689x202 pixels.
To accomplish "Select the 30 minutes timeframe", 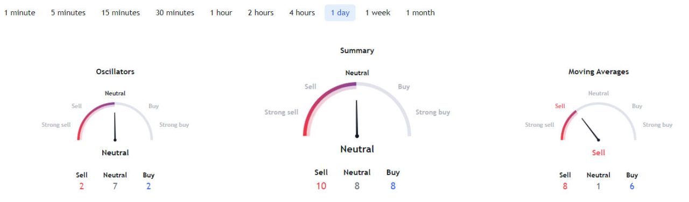I will pyautogui.click(x=175, y=12).
